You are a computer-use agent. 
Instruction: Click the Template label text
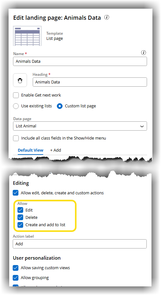pos(55,33)
